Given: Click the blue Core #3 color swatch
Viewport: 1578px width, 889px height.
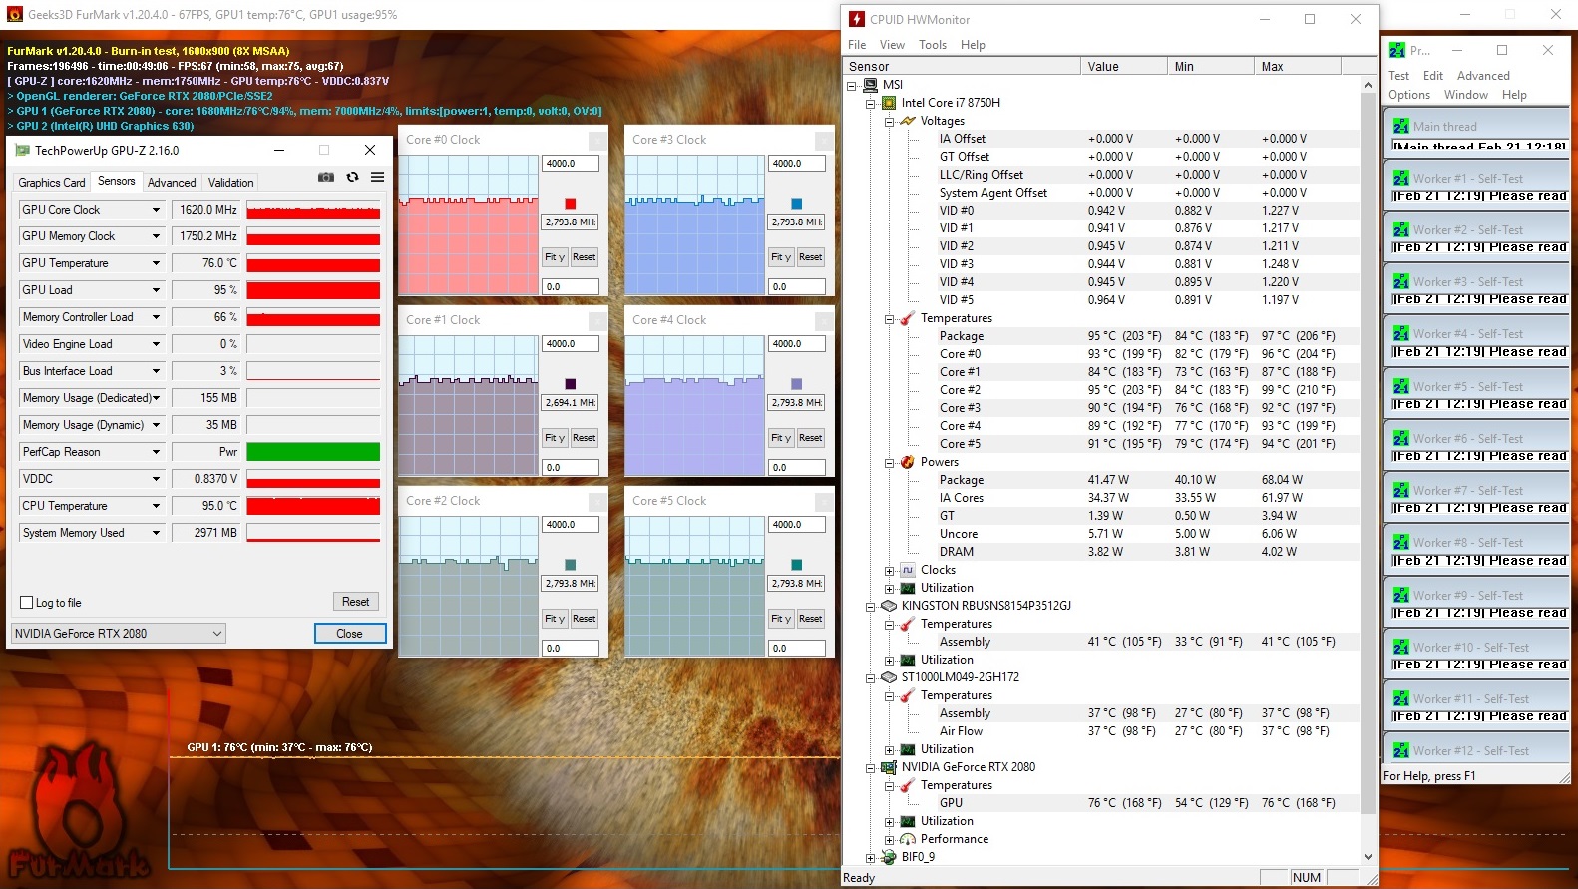Looking at the screenshot, I should 797,204.
